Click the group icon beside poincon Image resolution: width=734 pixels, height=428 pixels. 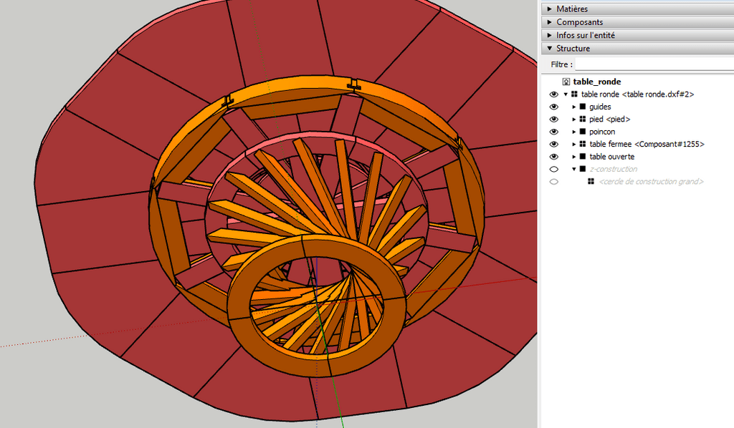pyautogui.click(x=583, y=132)
